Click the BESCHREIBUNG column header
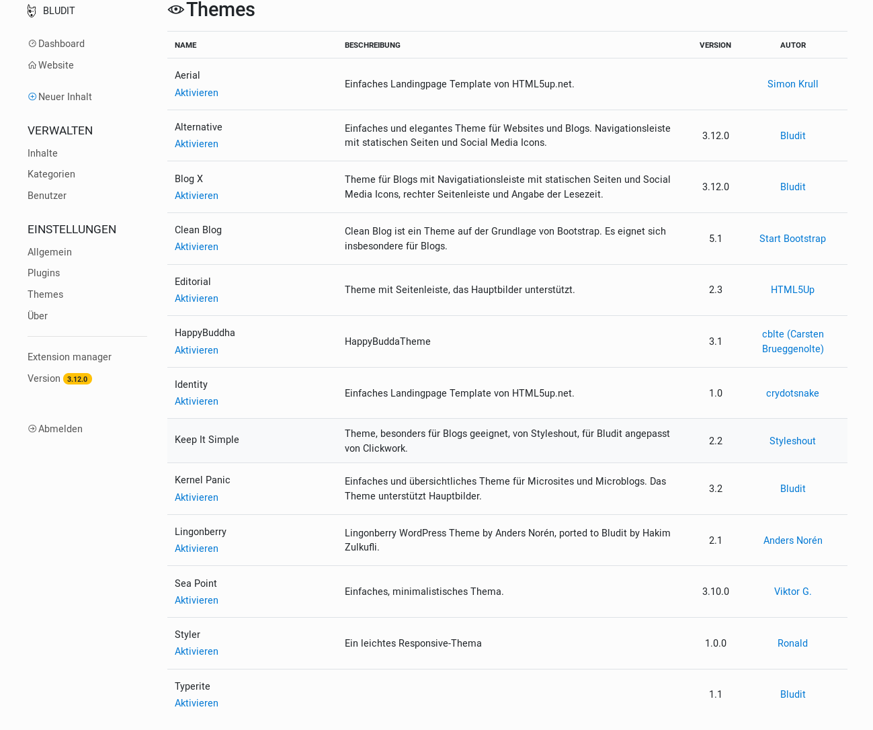 (x=372, y=45)
